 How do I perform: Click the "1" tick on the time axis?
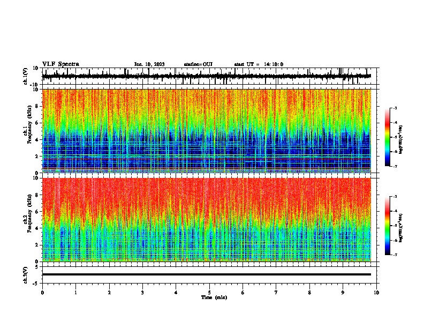pyautogui.click(x=75, y=293)
